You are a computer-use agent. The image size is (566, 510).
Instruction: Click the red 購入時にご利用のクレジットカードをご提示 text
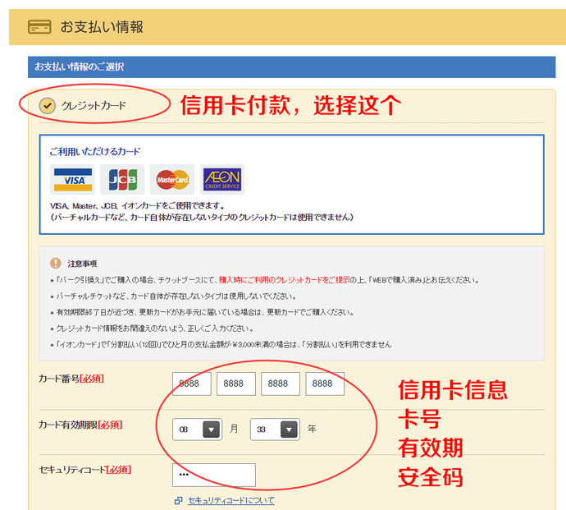[285, 280]
